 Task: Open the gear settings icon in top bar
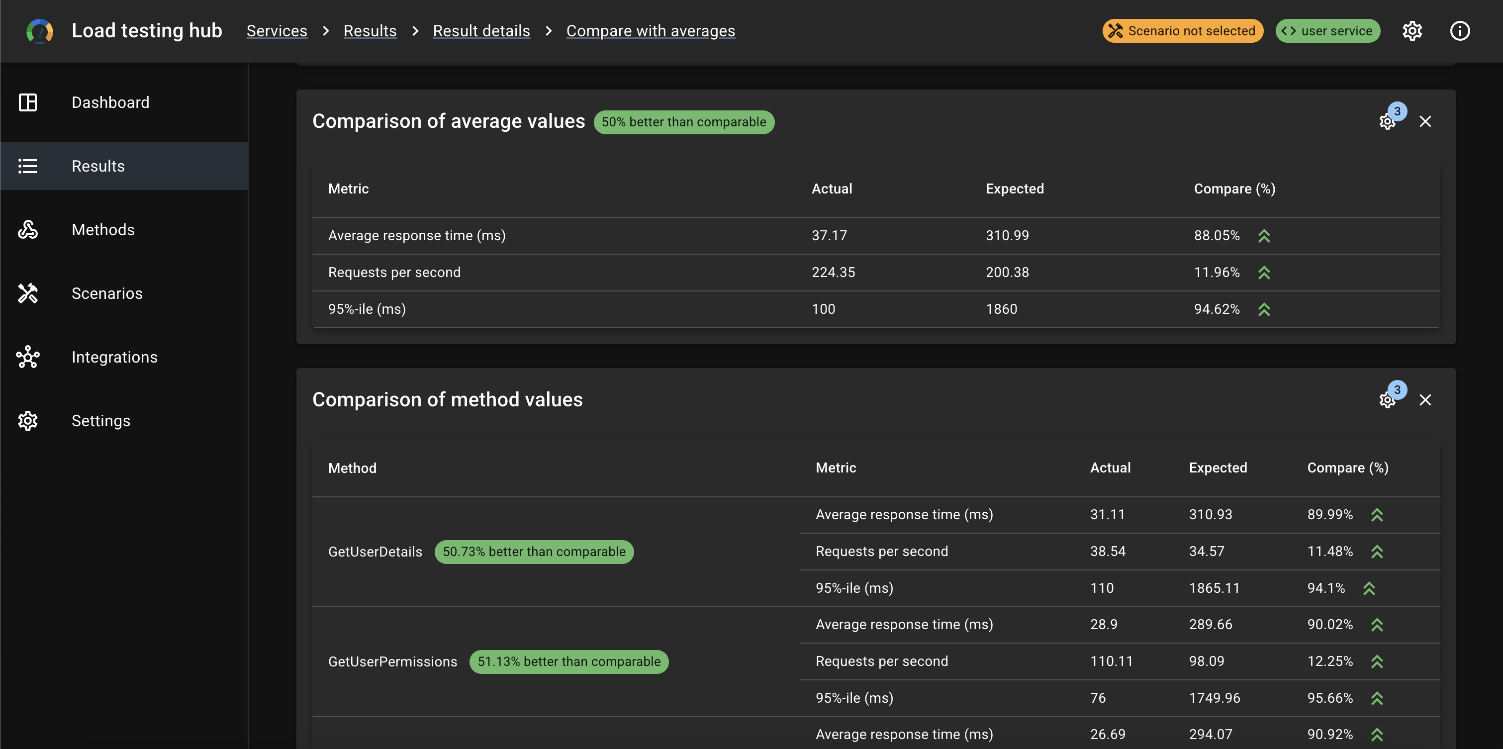pyautogui.click(x=1412, y=31)
